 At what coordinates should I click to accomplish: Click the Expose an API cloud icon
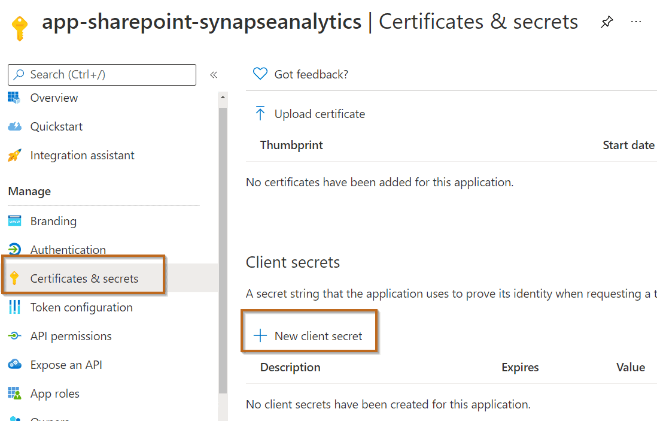pos(15,364)
